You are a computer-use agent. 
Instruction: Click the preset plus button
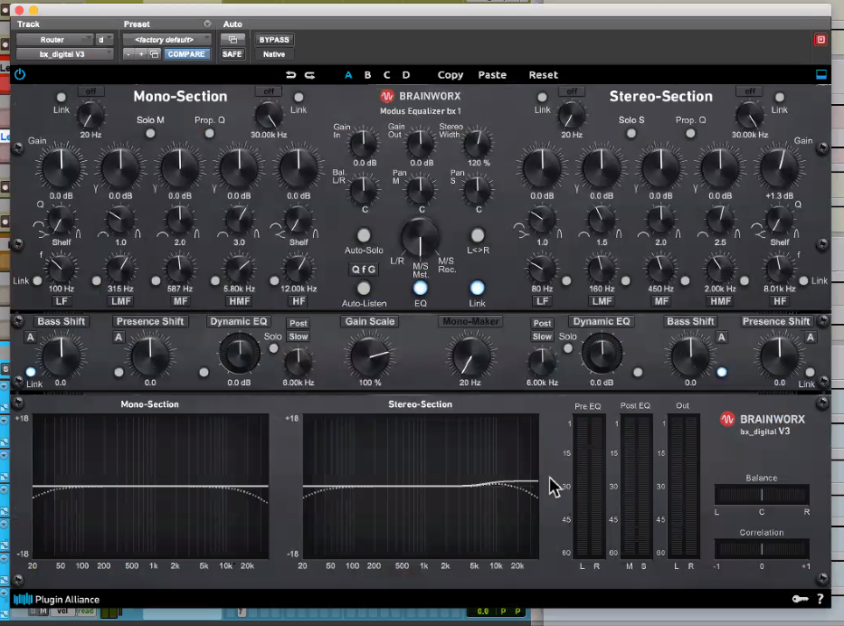[141, 54]
